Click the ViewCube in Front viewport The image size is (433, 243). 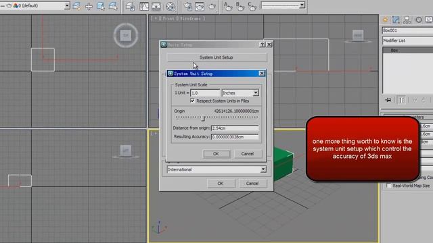(x=358, y=36)
